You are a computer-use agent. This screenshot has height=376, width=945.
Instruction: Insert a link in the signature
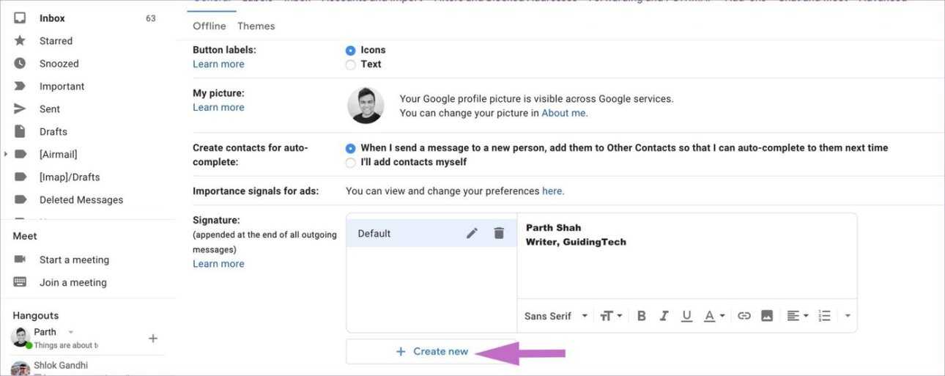pos(744,316)
